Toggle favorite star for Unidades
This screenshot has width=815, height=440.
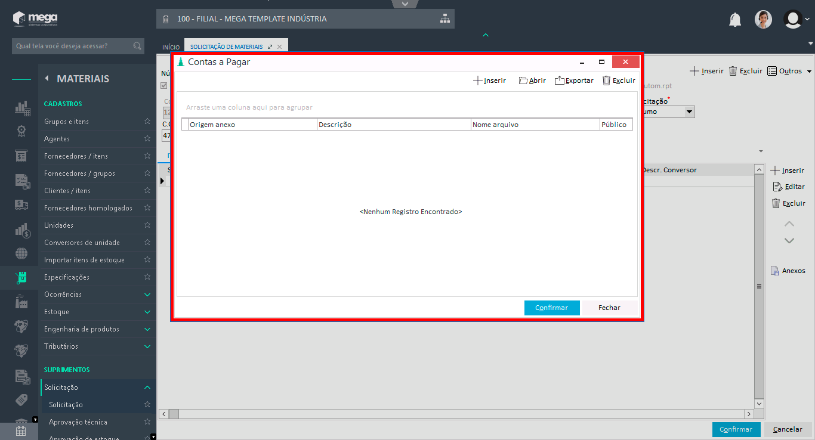pyautogui.click(x=147, y=225)
